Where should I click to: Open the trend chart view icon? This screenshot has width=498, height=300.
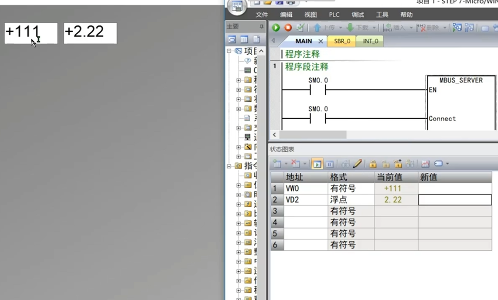425,163
